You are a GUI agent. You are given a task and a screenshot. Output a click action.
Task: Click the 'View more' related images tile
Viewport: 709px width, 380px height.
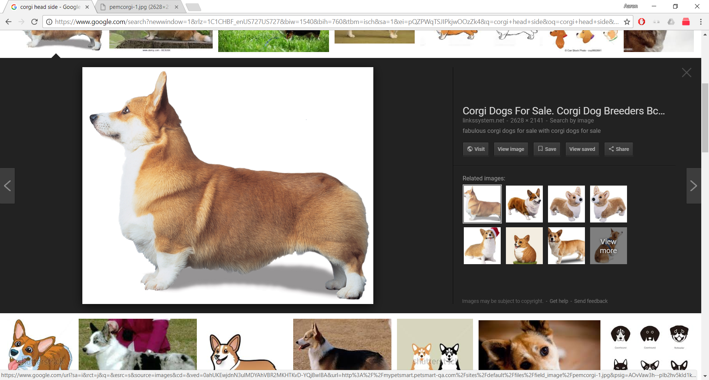pos(609,246)
